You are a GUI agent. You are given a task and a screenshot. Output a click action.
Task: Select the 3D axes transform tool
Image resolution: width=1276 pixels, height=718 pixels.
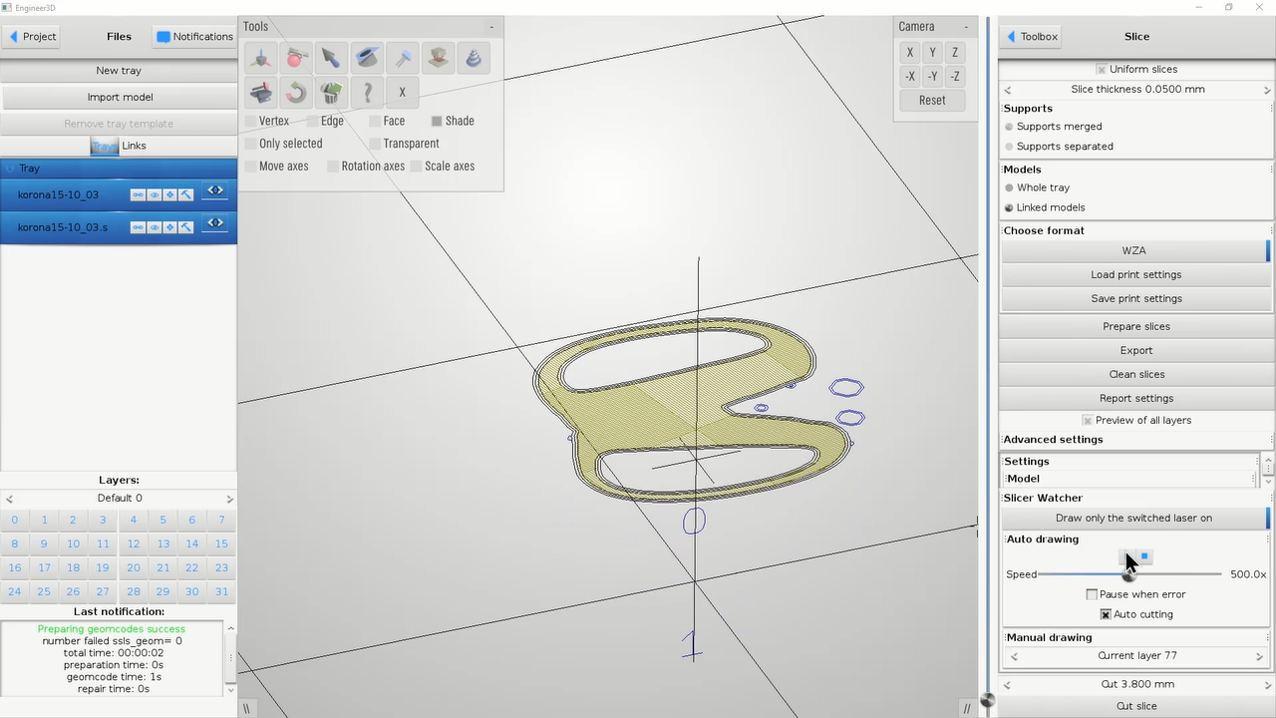click(261, 59)
